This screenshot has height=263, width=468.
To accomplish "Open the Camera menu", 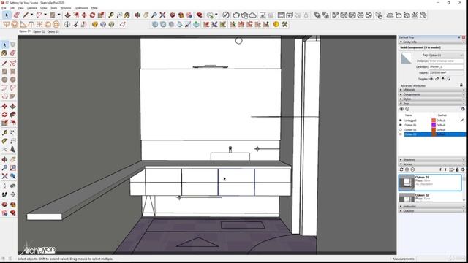I will (x=32, y=8).
